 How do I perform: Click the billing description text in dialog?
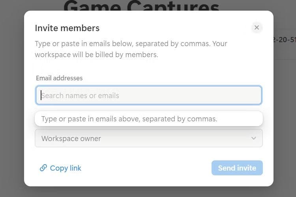point(96,55)
